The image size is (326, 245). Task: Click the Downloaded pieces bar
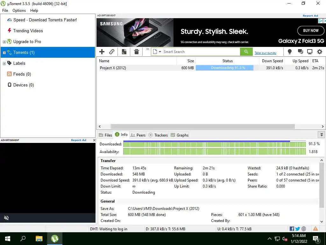[214, 144]
